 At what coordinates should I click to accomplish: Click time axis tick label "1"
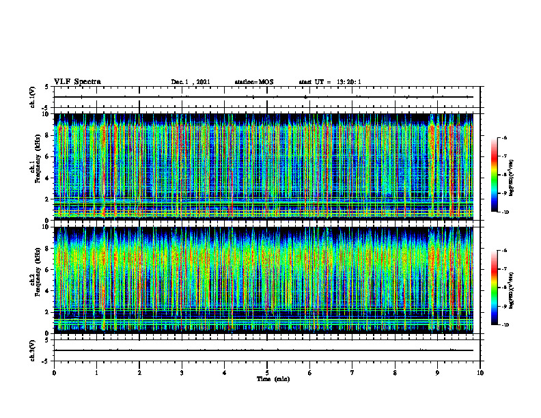(x=96, y=373)
